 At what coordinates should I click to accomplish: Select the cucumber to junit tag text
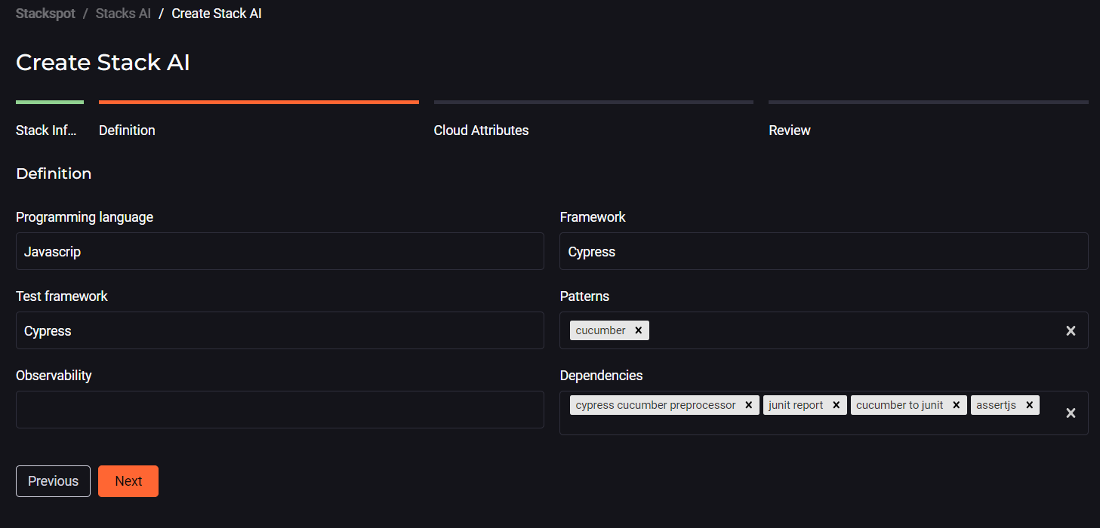pyautogui.click(x=900, y=405)
